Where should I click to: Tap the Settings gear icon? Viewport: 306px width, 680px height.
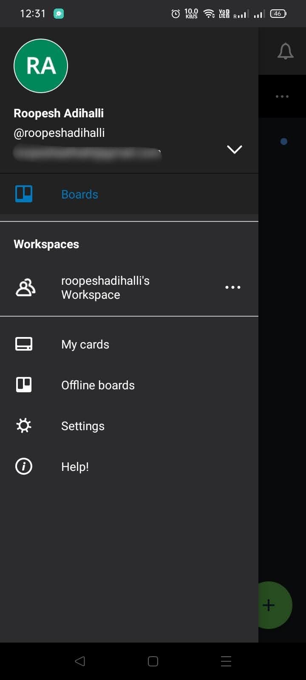[24, 425]
